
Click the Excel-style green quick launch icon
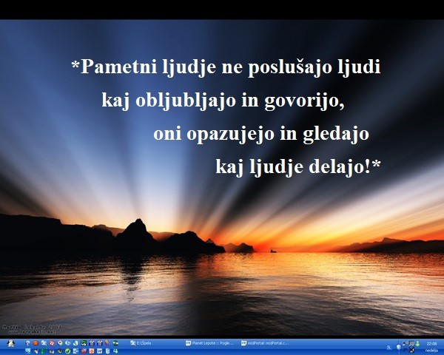coord(84,343)
